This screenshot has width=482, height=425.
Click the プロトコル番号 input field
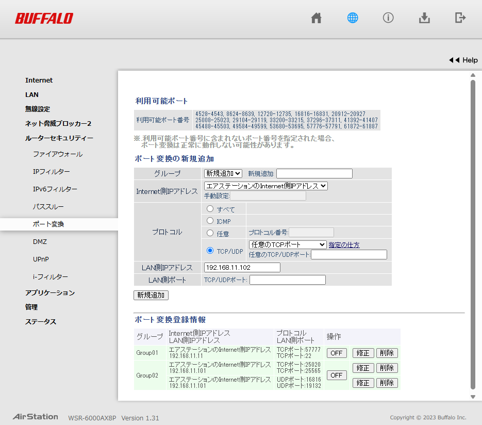point(311,232)
